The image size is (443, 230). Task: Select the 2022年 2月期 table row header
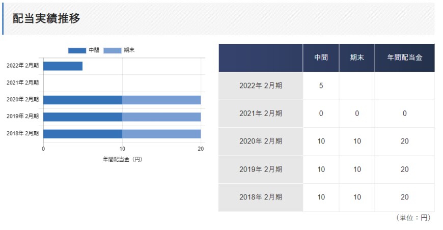click(261, 85)
